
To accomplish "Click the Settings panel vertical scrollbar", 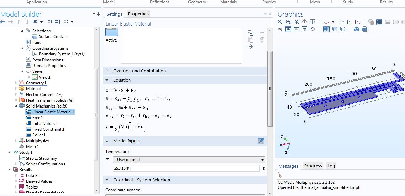I will tap(270, 88).
